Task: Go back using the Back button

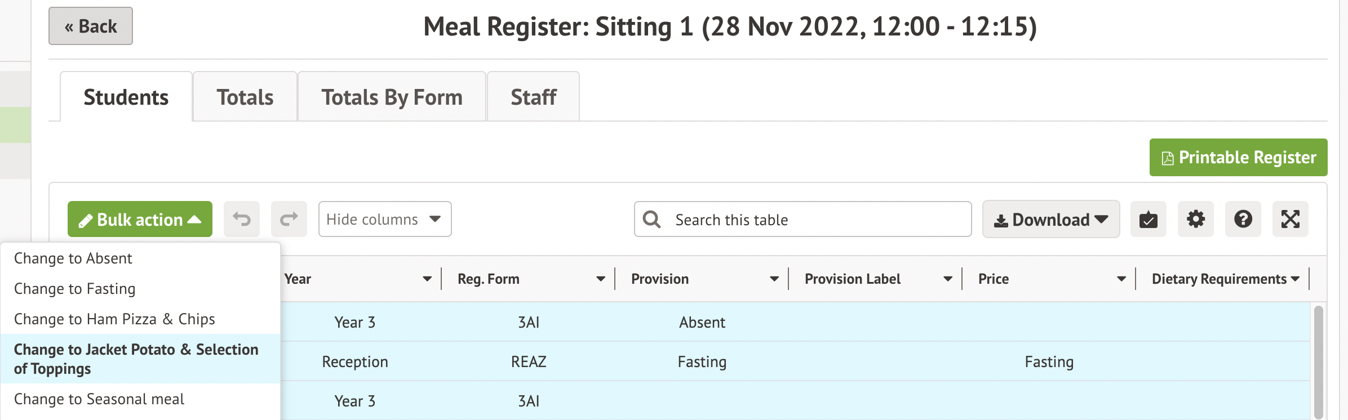Action: click(91, 26)
